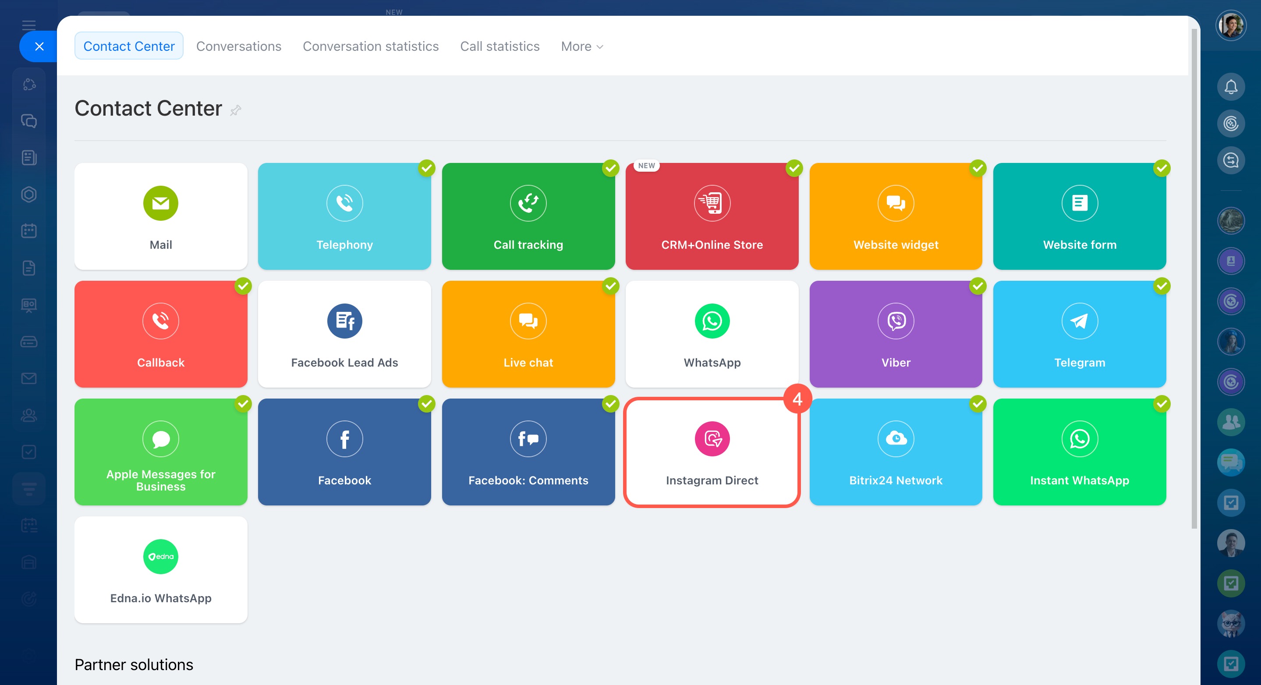Image resolution: width=1261 pixels, height=685 pixels.
Task: Open the Viber channel tile
Action: pyautogui.click(x=895, y=334)
